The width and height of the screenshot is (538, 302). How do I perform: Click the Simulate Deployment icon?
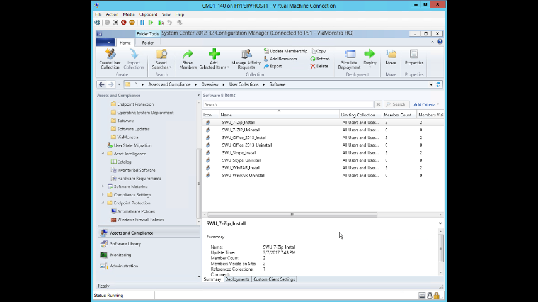[x=349, y=55]
